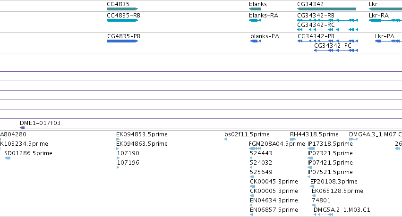Screen dimensions: 402x217
Task: Click EST RH44318.5prime
Action: coord(314,134)
